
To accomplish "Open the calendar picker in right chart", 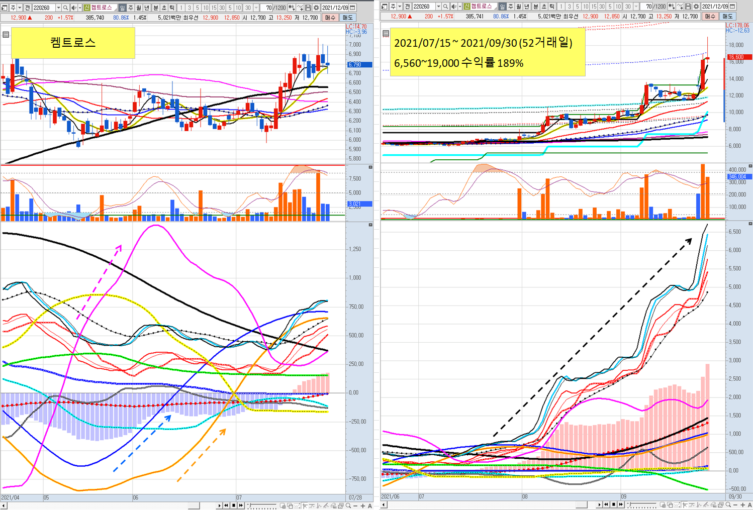I will 732,7.
